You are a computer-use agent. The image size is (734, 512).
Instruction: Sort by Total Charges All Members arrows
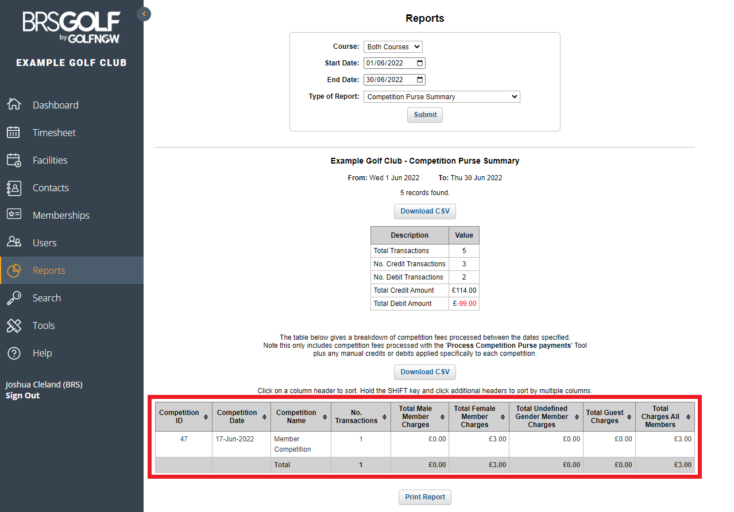click(x=688, y=417)
